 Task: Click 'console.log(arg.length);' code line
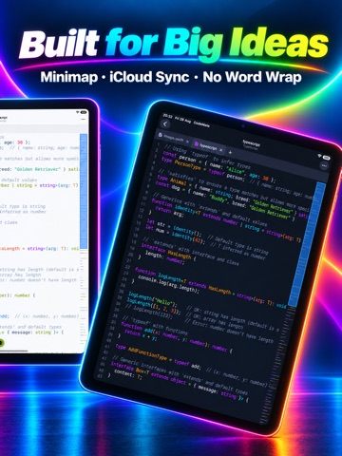(169, 284)
